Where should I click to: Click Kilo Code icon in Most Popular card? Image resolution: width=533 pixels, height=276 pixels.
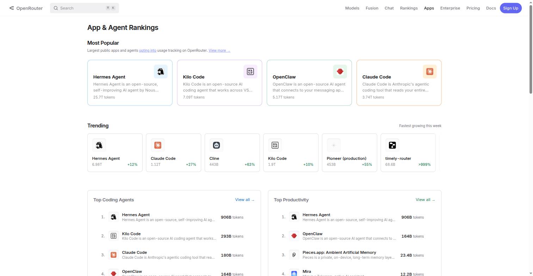250,71
